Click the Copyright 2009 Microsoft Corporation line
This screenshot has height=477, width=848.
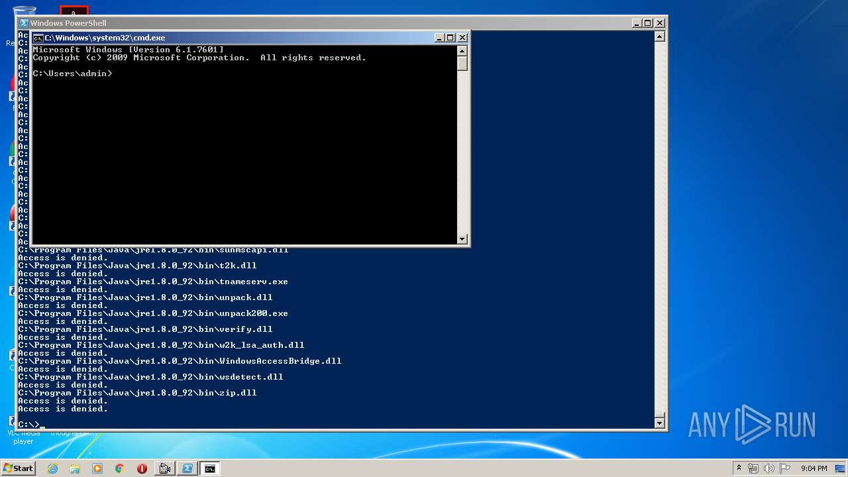click(199, 58)
